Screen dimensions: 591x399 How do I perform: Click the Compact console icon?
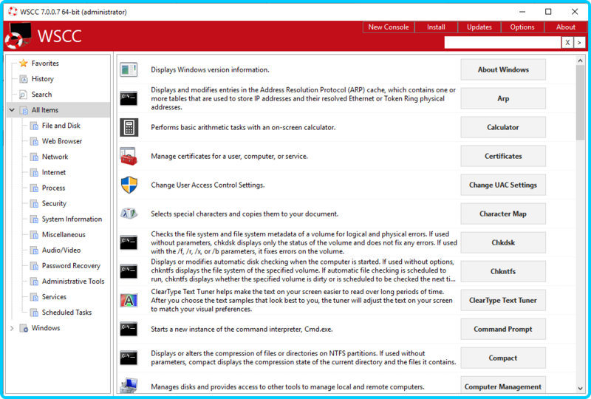tap(129, 358)
